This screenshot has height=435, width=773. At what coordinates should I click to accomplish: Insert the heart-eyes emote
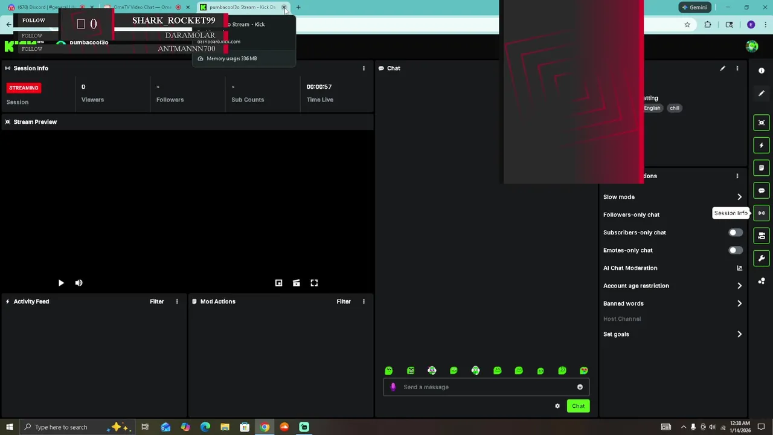584,370
